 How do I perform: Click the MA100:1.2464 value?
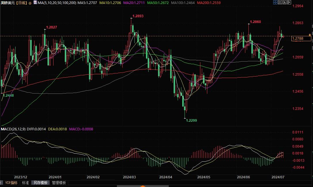(183, 3)
